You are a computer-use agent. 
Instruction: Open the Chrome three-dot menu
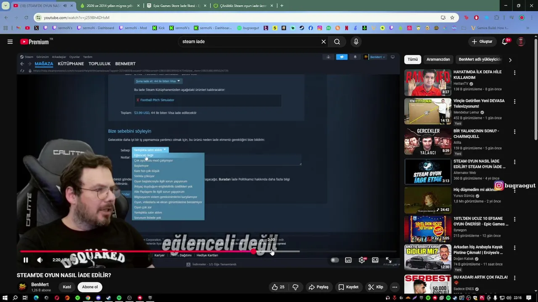click(532, 18)
